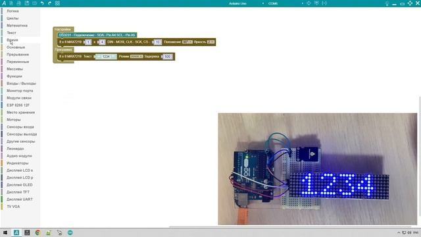Viewport: 421px width, 237px height.
Task: Click the toolbar icon right of Save
Action: click(34, 3)
